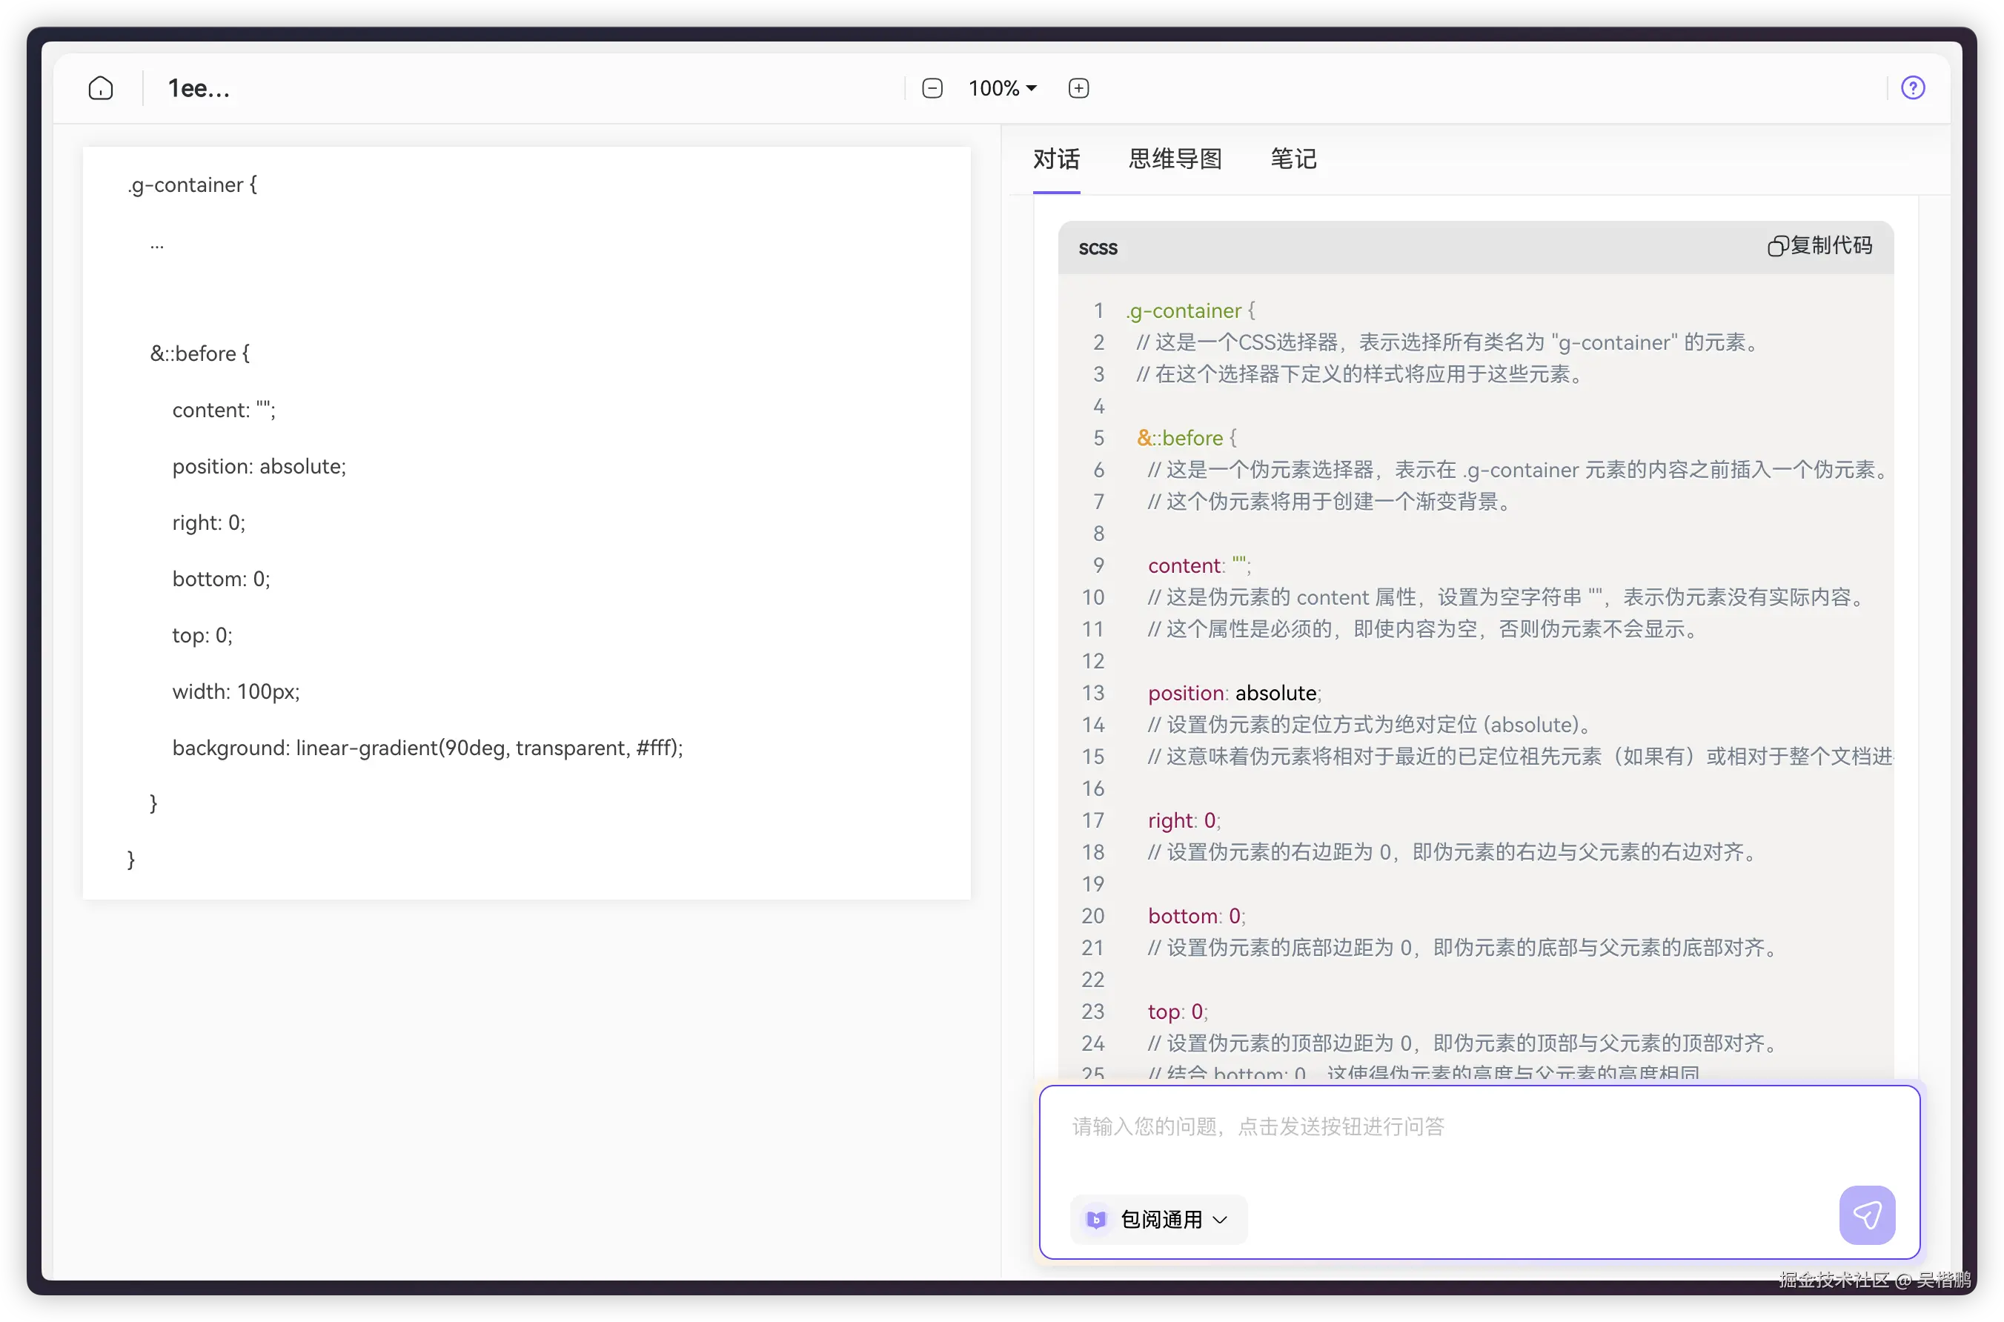
Task: Switch to the 思维导图 tab
Action: coord(1175,159)
